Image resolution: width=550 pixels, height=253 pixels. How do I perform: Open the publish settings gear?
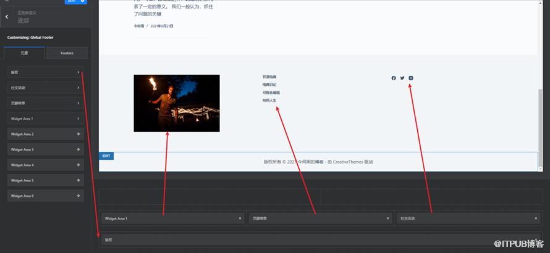(82, 1)
